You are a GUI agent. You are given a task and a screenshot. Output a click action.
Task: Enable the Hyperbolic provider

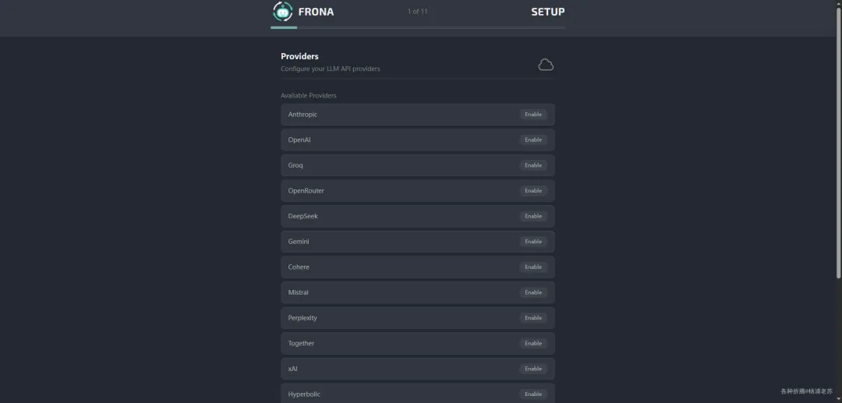point(533,394)
